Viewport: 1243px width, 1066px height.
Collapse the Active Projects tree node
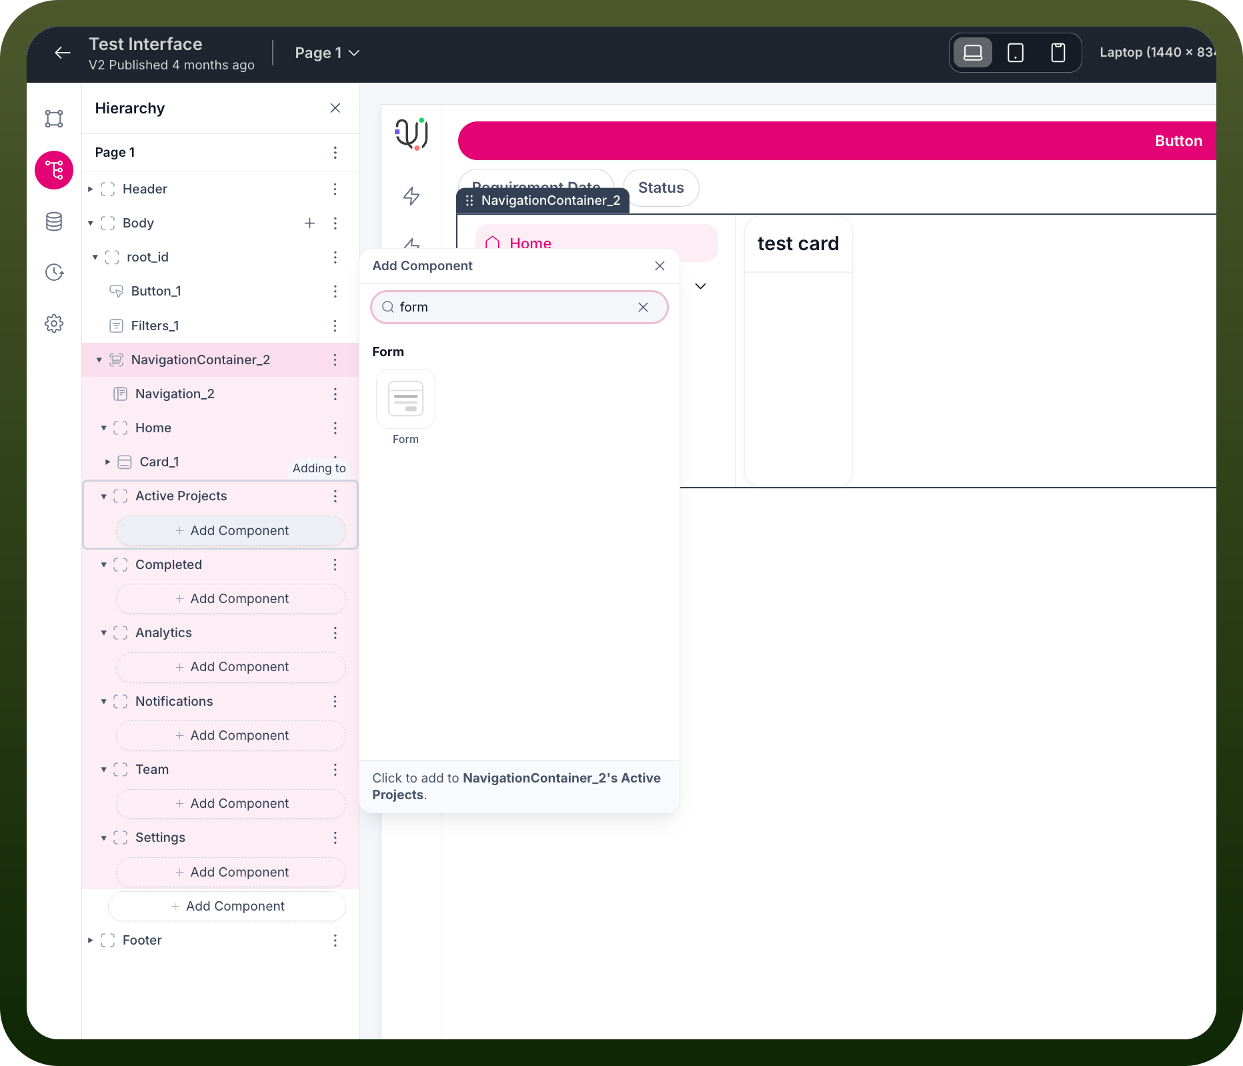104,496
